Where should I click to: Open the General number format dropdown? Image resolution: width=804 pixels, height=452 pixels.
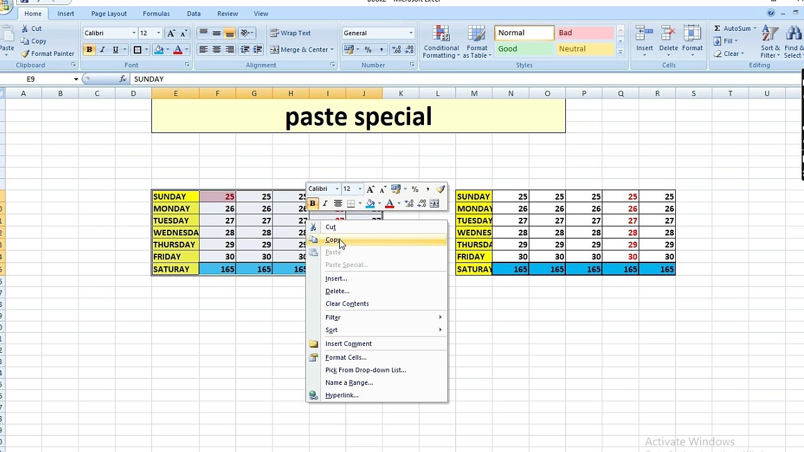411,33
